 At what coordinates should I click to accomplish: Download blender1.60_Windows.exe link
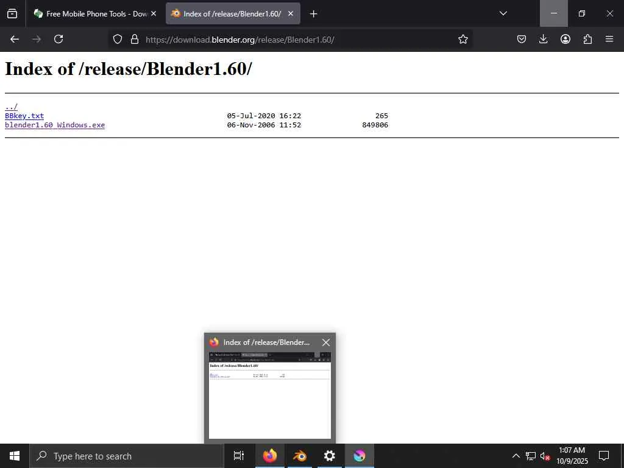coord(55,125)
